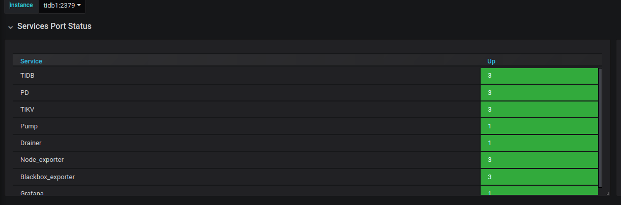Click the Pump service cell
The width and height of the screenshot is (621, 205).
[x=29, y=126]
